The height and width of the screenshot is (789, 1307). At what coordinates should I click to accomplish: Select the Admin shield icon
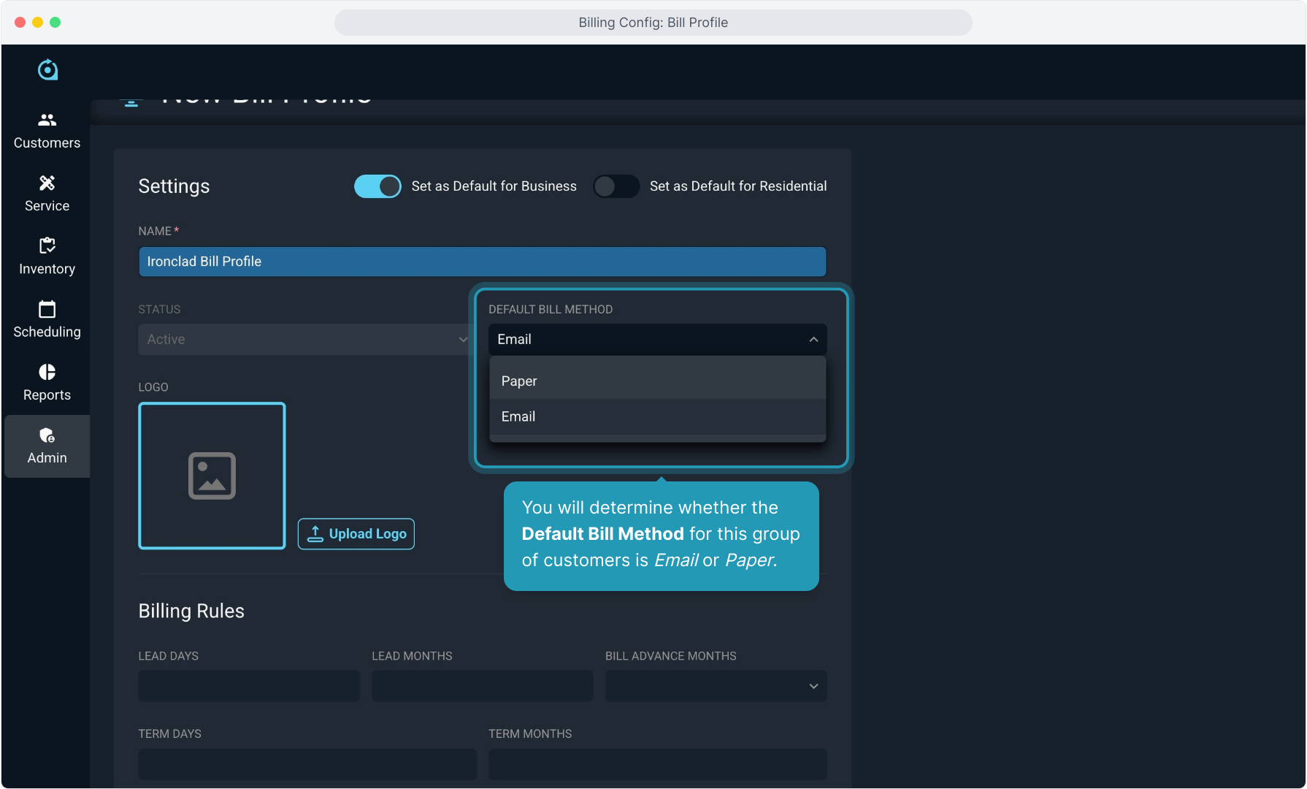click(x=47, y=435)
